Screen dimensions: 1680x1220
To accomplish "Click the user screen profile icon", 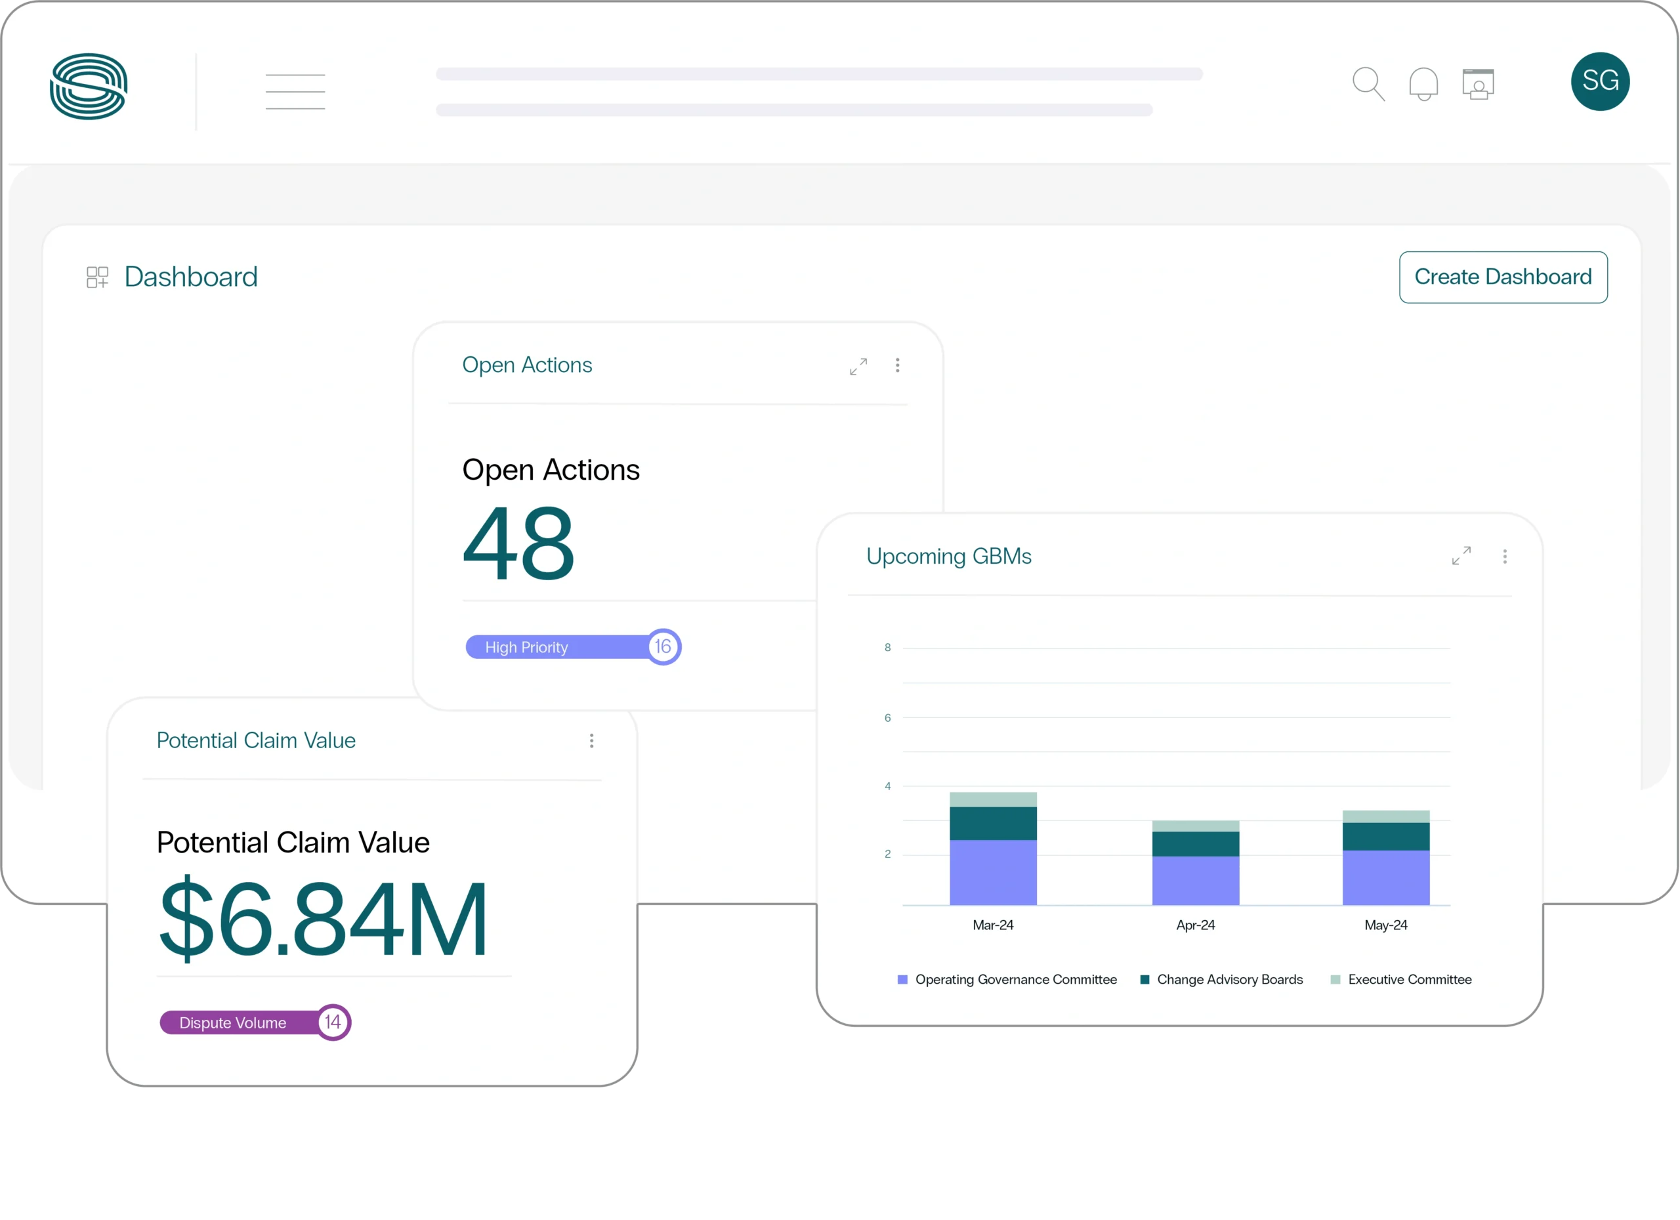I will 1478,84.
